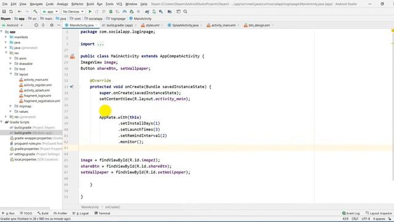This screenshot has width=394, height=222.
Task: Open the Android project view dropdown
Action: [12, 25]
